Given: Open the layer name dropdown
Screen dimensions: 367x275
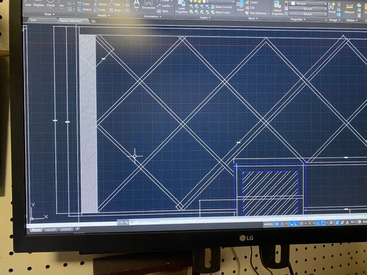Looking at the screenshot, I should pyautogui.click(x=211, y=2).
